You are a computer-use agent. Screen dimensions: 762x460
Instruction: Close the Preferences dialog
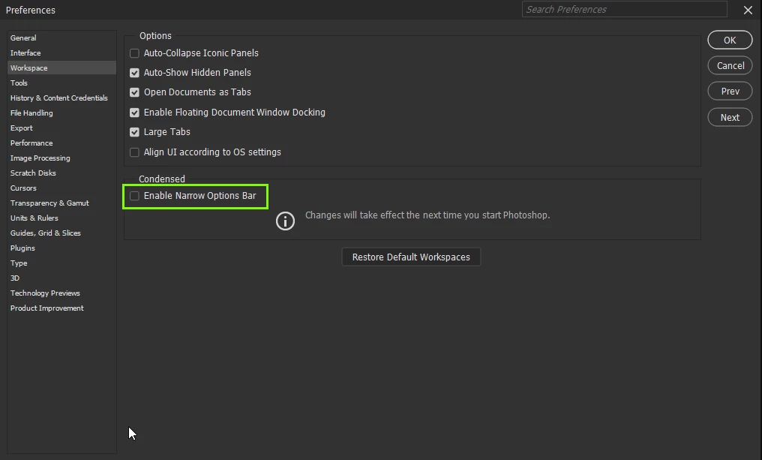click(748, 10)
